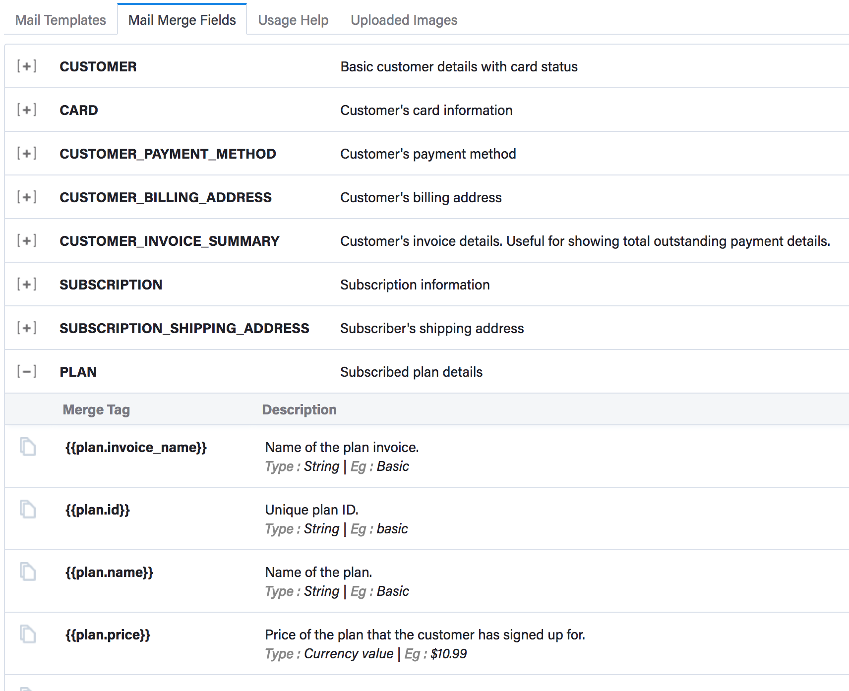Image resolution: width=849 pixels, height=691 pixels.
Task: Copy the plan.id merge tag icon
Action: (x=28, y=509)
